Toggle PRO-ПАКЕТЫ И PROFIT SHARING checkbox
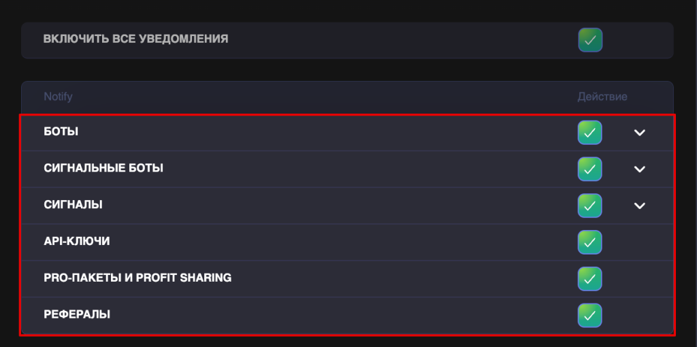This screenshot has height=347, width=697. click(589, 278)
